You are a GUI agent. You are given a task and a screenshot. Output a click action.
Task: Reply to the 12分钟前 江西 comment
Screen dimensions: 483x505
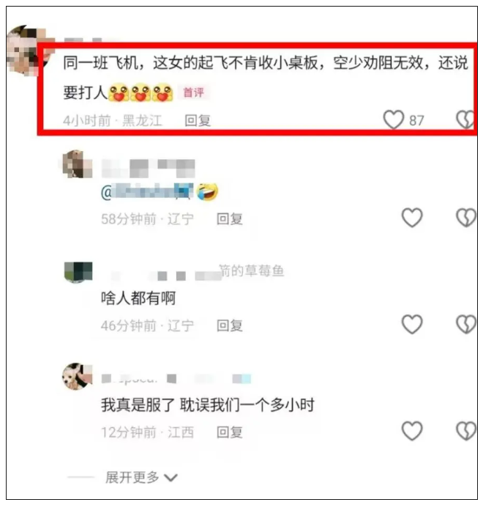pyautogui.click(x=230, y=432)
